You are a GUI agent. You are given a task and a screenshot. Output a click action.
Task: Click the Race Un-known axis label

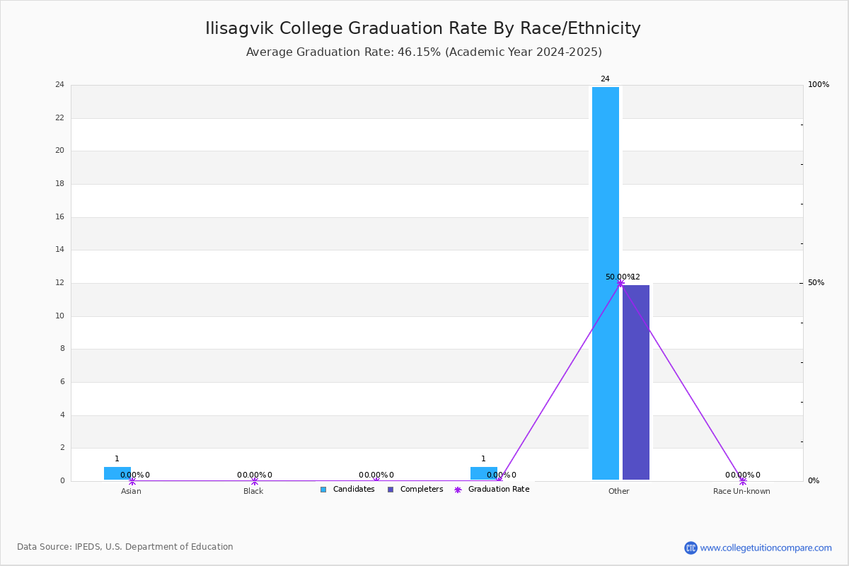[x=741, y=492]
